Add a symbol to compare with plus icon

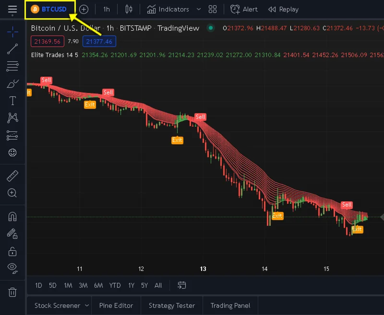tap(84, 10)
